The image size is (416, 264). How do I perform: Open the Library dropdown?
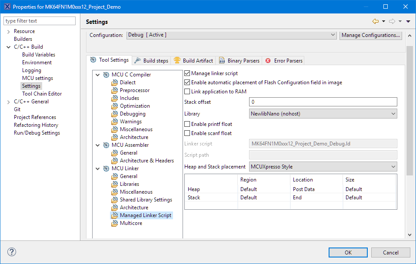[323, 114]
